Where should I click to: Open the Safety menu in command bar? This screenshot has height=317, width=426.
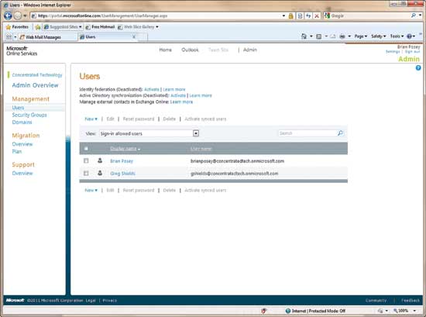tap(378, 36)
